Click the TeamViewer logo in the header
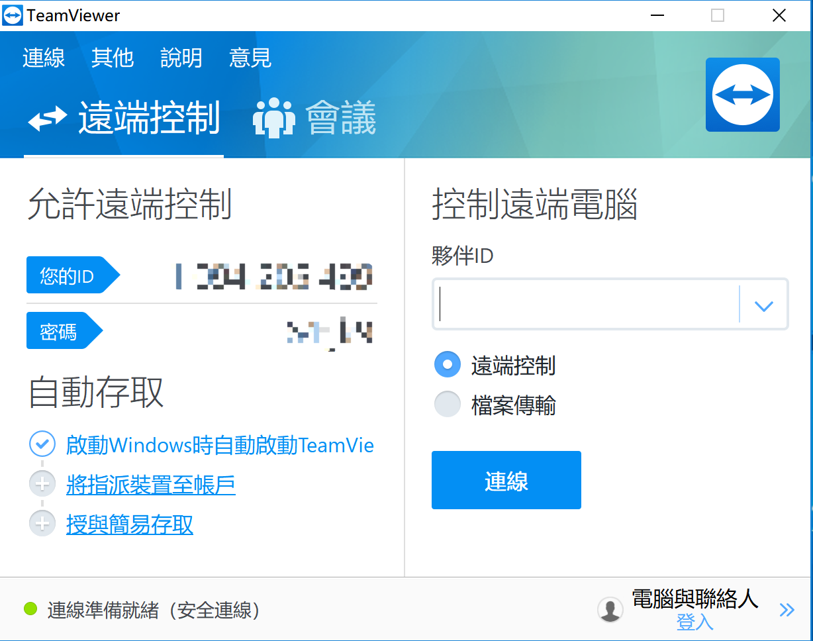Image resolution: width=813 pixels, height=641 pixels. (x=742, y=95)
